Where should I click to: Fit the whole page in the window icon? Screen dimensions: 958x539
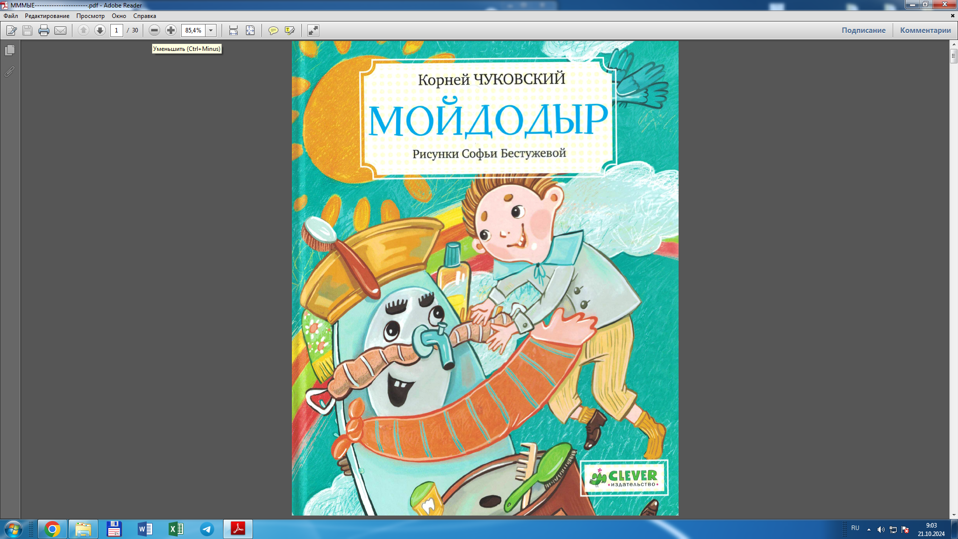(250, 30)
